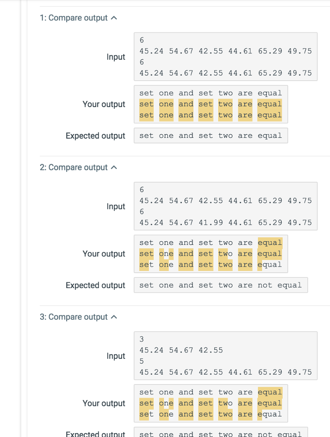
Task: Click the chevron next to '3: Compare output'
Action: point(113,317)
